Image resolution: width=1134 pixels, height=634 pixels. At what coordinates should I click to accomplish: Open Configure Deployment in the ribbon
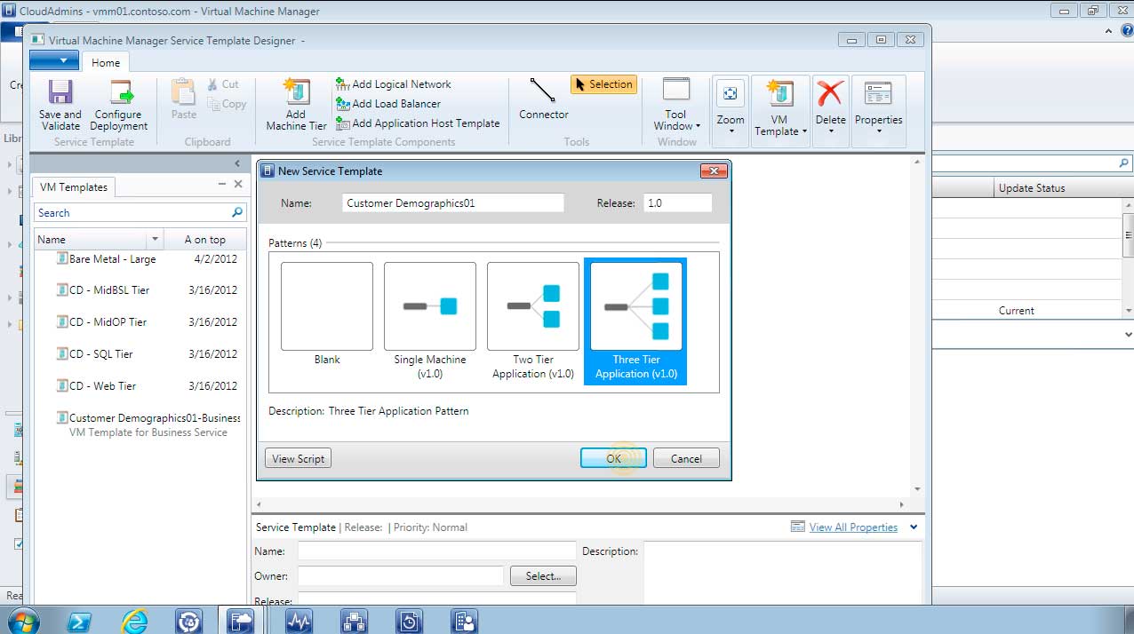pyautogui.click(x=119, y=106)
